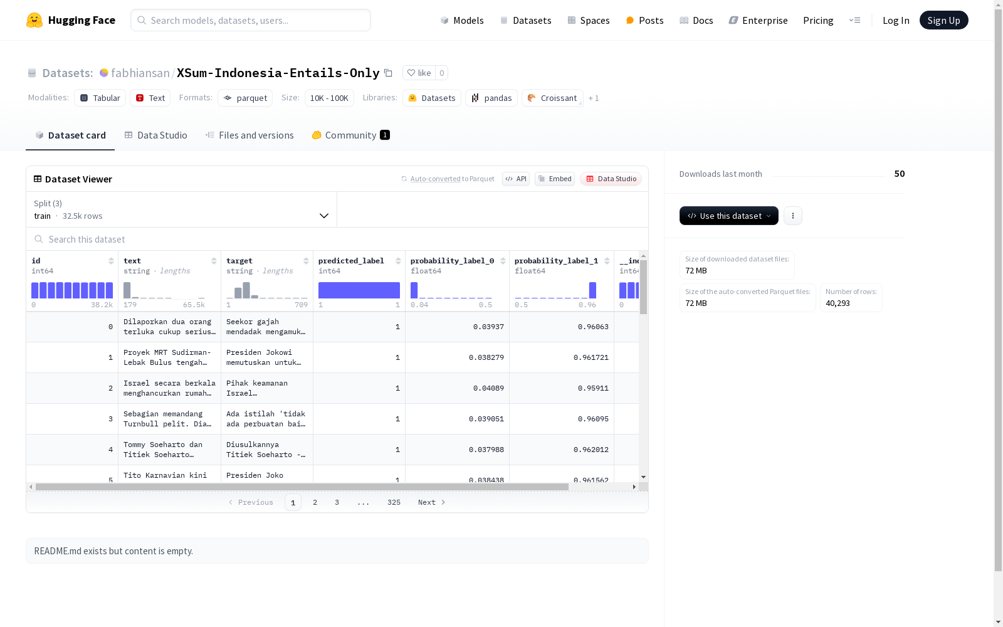1003x627 pixels.
Task: Go to Spaces in navigation
Action: pos(589,20)
